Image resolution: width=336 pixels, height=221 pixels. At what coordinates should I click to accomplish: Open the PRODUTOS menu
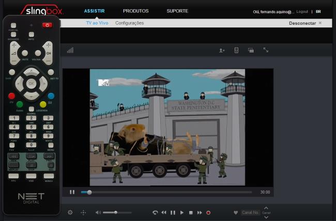(135, 11)
